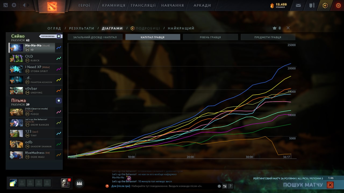
Task: Click the Dota menu icon left of the gear
Action: [x=6, y=5]
